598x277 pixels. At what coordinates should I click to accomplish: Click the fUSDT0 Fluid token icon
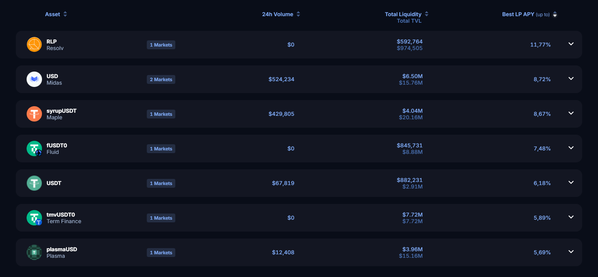[34, 149]
